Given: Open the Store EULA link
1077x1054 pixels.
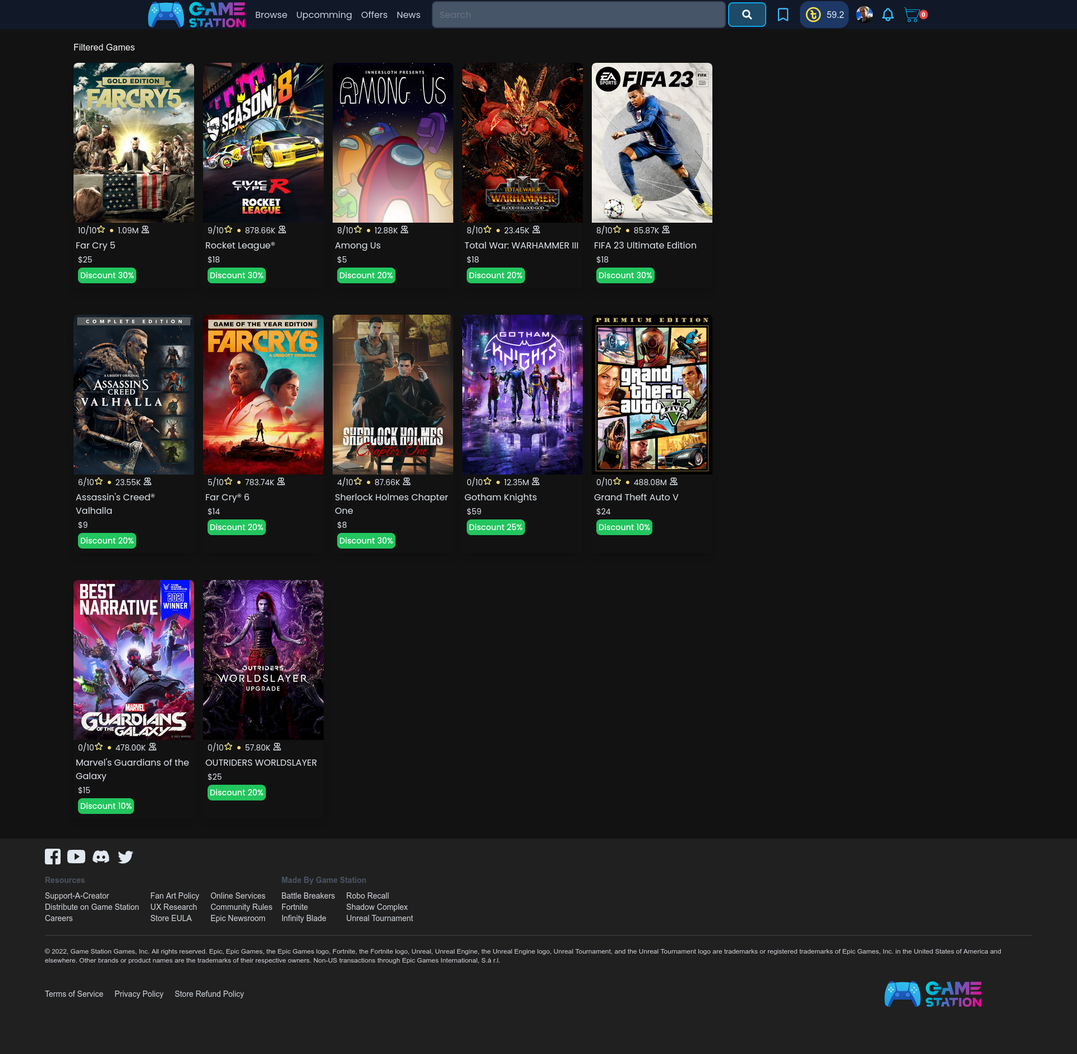Looking at the screenshot, I should tap(171, 918).
